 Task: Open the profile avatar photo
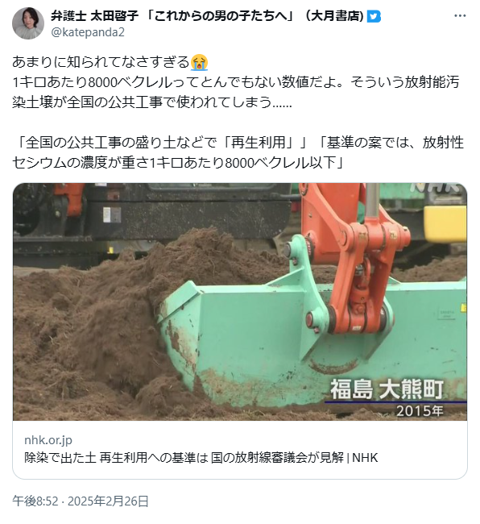click(28, 23)
